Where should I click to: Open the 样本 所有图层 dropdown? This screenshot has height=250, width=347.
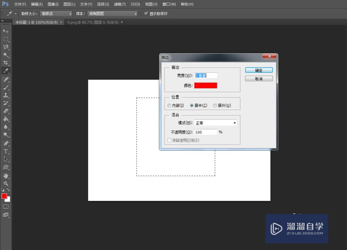coord(112,14)
